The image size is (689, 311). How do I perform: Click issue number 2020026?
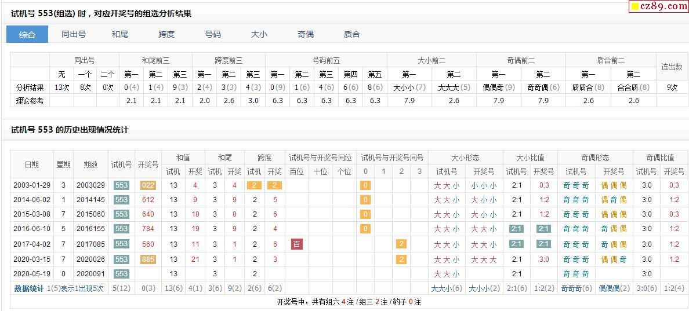pyautogui.click(x=91, y=259)
